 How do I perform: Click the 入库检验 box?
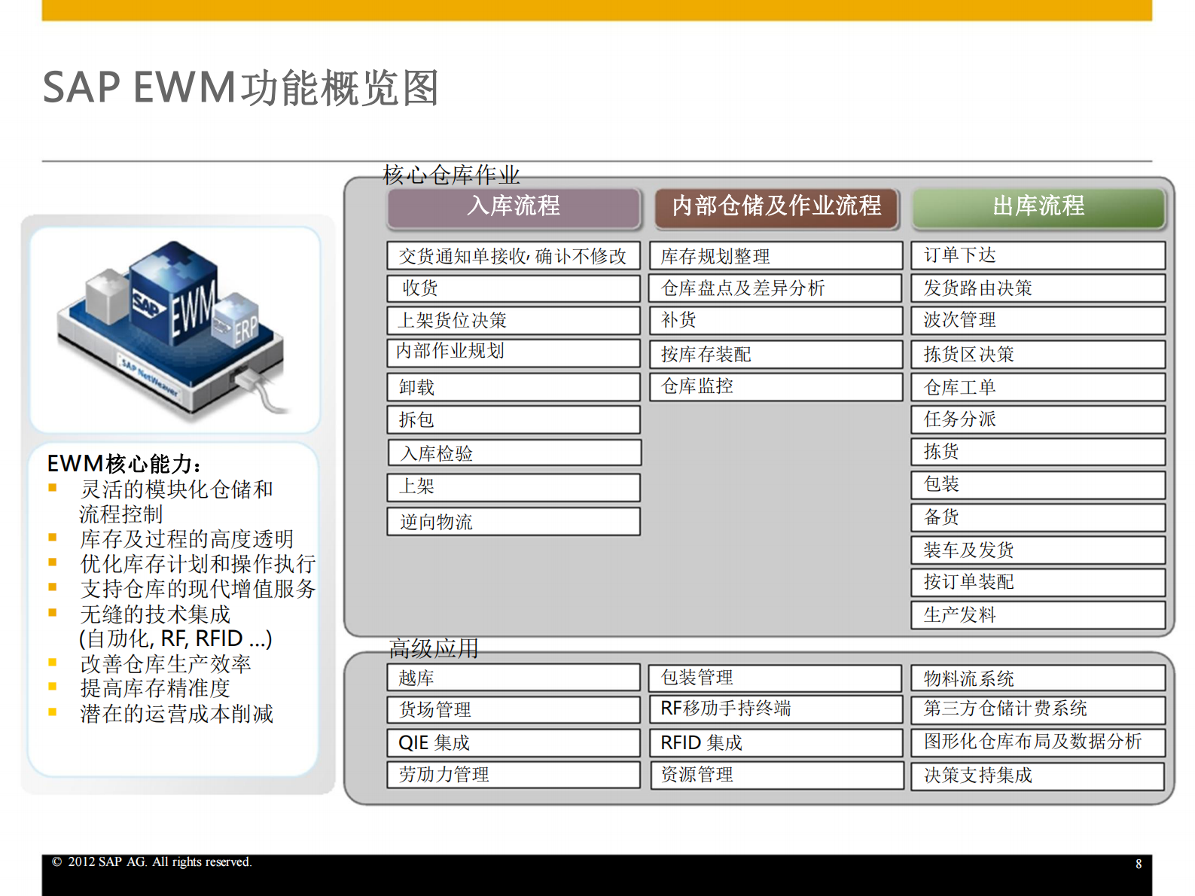(515, 453)
